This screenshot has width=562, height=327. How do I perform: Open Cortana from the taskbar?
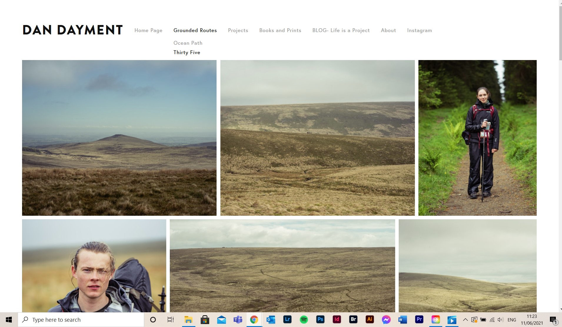153,320
